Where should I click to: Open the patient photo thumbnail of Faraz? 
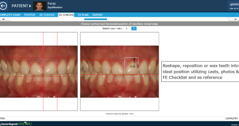pos(40,6)
